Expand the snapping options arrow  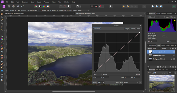coord(103,6)
